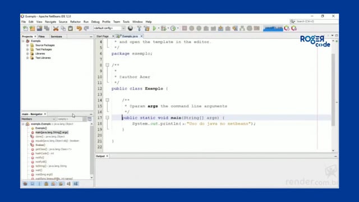This screenshot has width=359, height=202.
Task: Expand the Test Libraries node
Action: pyautogui.click(x=27, y=58)
